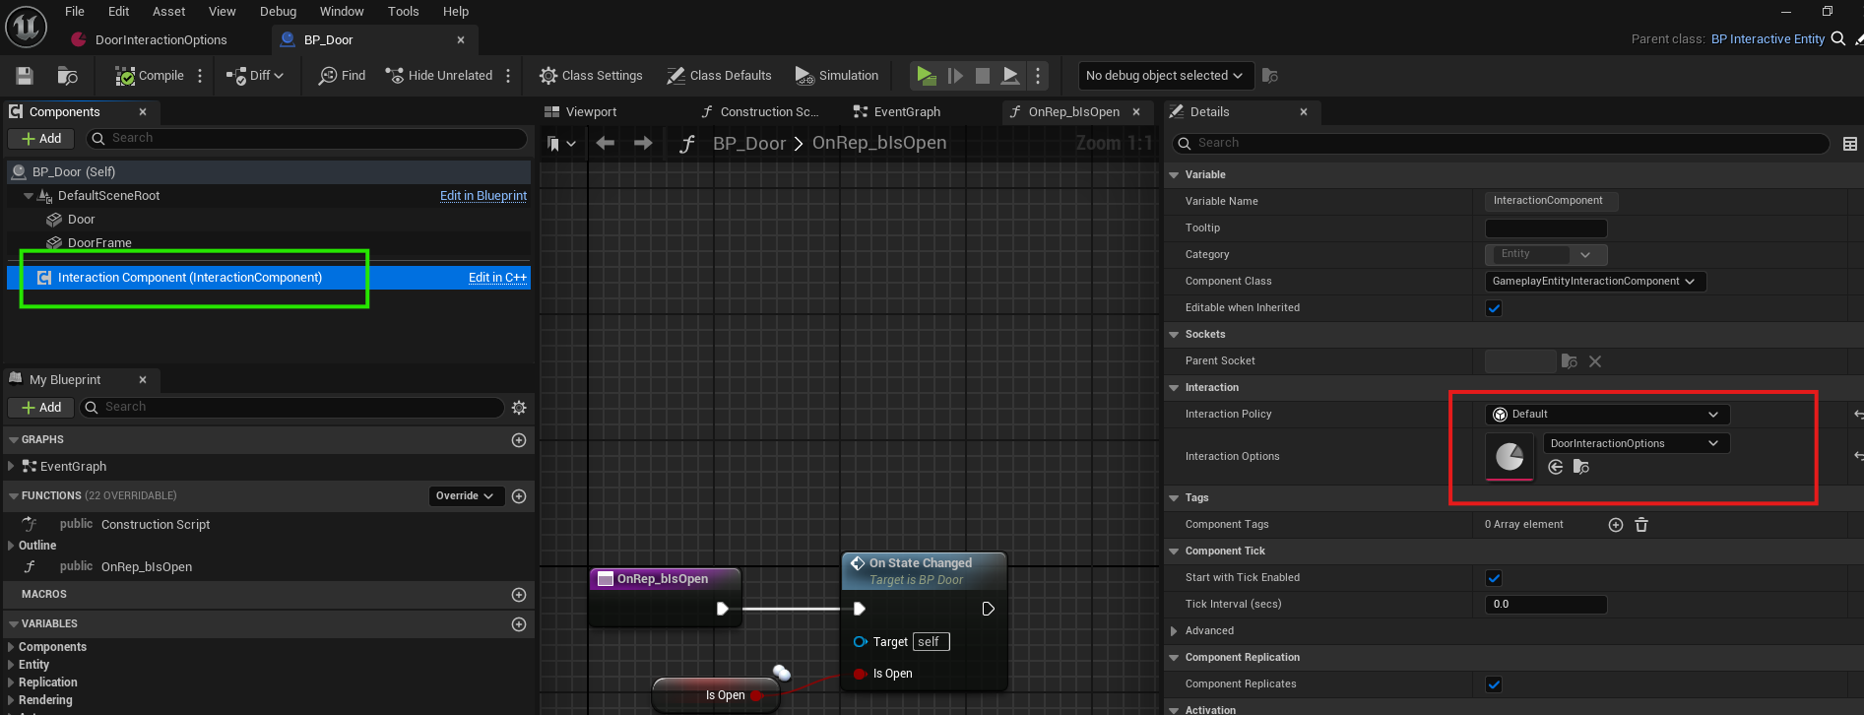Open the Interaction Policy dropdown
Screen dimensions: 1864x715
(1607, 415)
